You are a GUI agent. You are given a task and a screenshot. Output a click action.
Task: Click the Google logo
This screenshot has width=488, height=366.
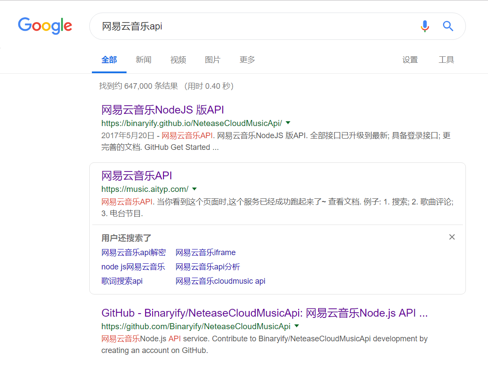(45, 26)
